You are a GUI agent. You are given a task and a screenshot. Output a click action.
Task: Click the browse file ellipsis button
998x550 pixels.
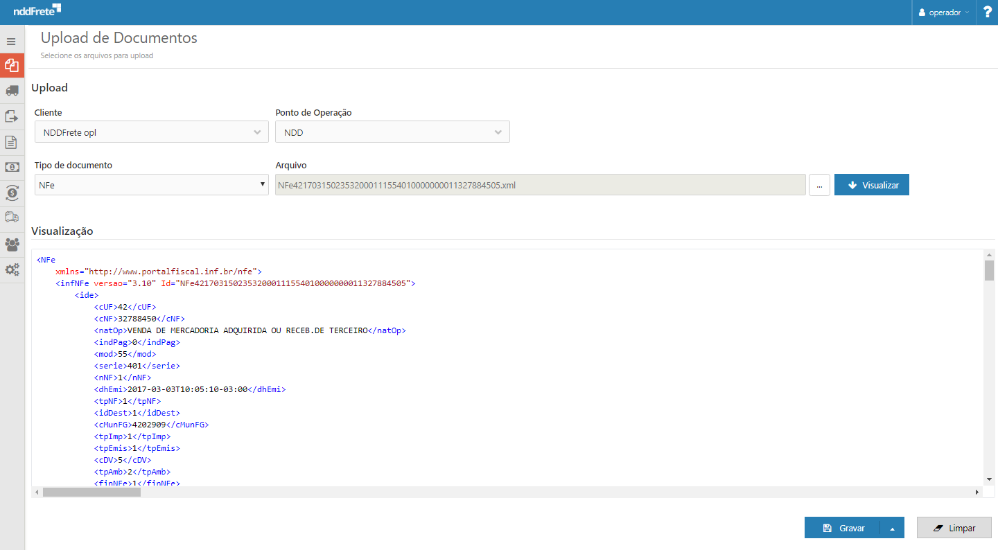coord(819,185)
